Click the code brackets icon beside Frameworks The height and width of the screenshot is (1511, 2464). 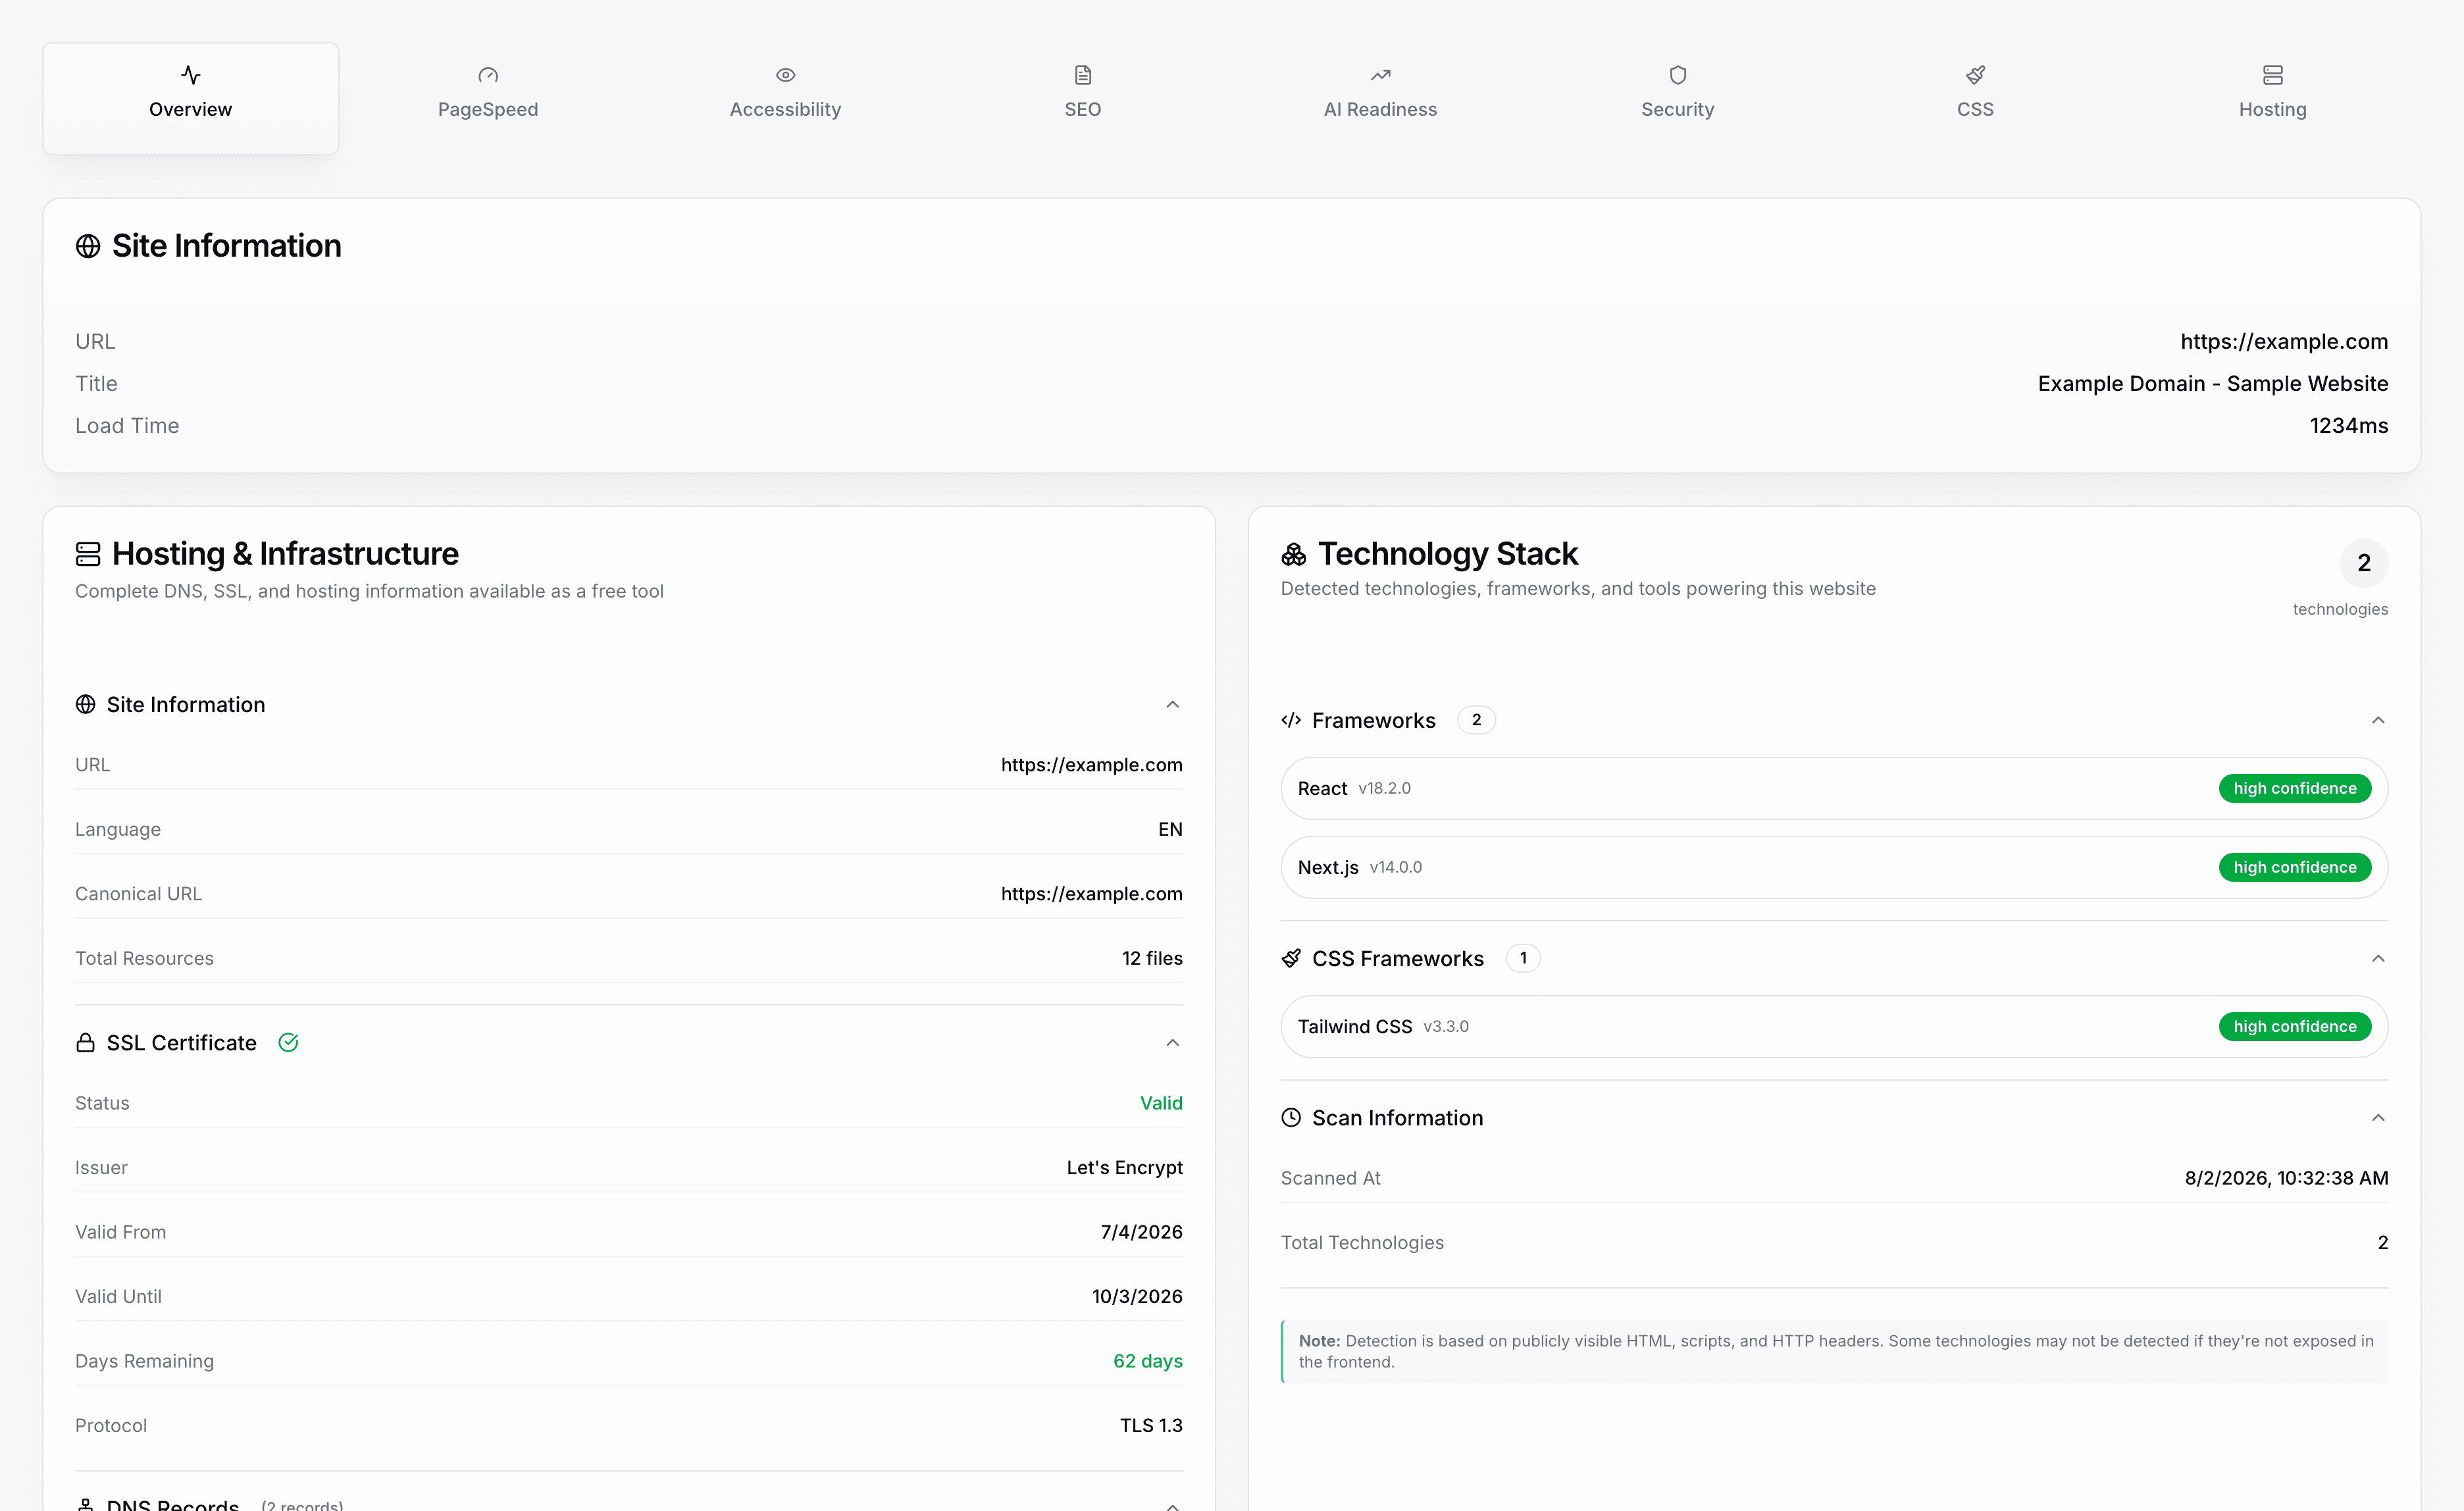[x=1291, y=720]
